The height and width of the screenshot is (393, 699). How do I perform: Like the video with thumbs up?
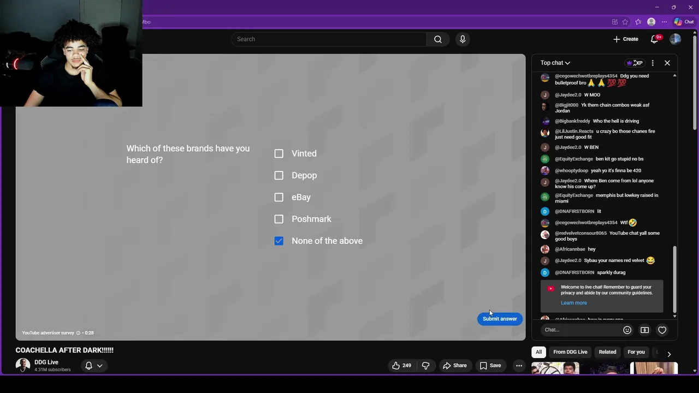point(401,366)
